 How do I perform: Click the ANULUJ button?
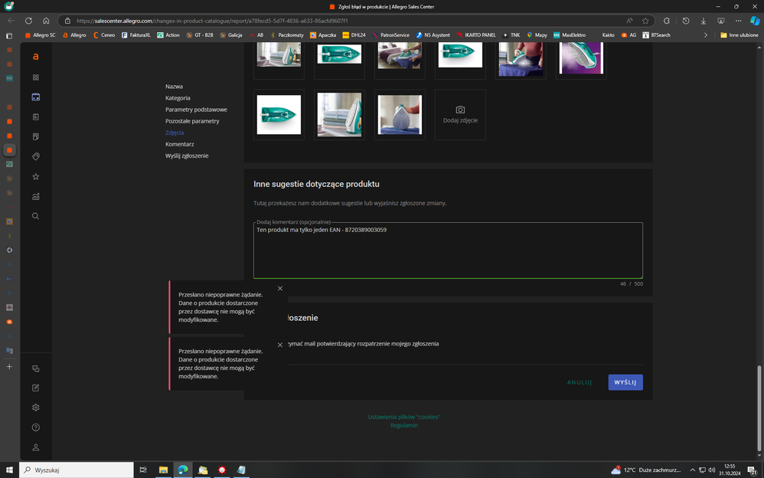tap(580, 382)
